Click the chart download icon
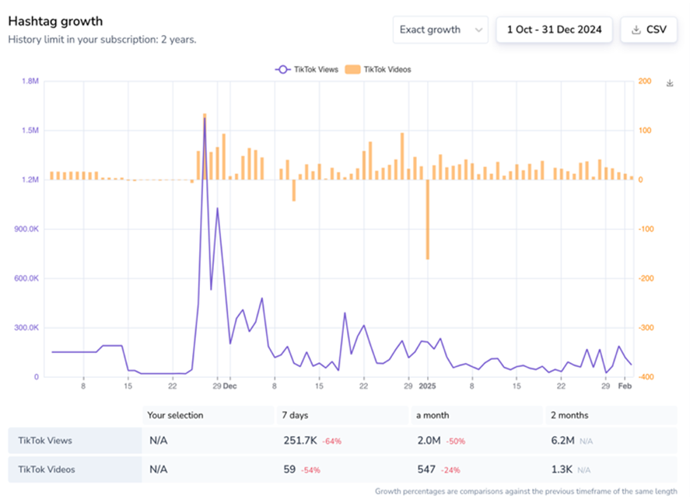This screenshot has width=690, height=503. click(x=671, y=83)
